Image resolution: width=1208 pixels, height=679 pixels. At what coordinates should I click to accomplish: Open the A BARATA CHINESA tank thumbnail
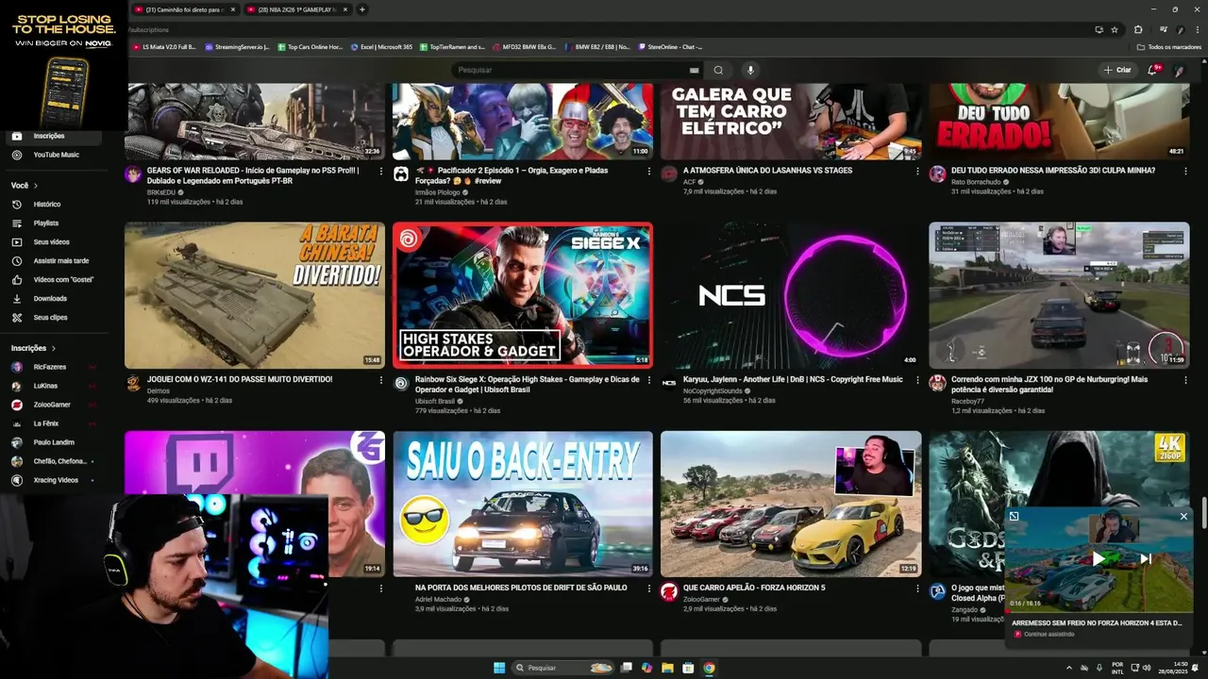(255, 295)
